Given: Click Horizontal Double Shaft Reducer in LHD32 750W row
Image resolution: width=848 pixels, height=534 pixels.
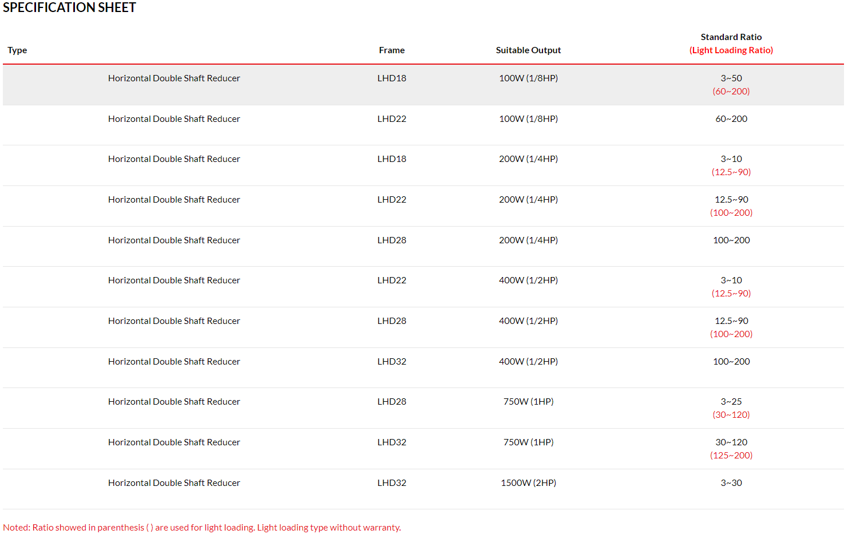Looking at the screenshot, I should click(174, 442).
